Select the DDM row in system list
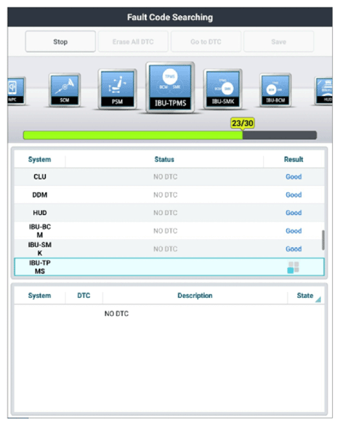Screen dimensions: 340x425 click(169, 195)
